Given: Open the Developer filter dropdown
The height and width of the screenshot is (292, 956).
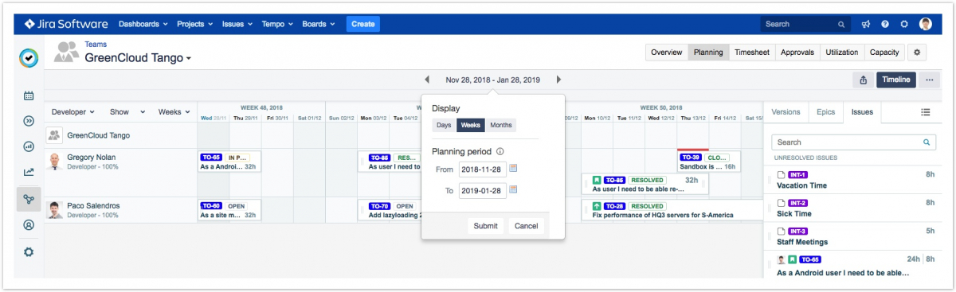Looking at the screenshot, I should [x=72, y=112].
